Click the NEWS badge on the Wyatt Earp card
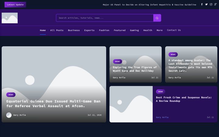Image resolution: width=219 pixels, height=137 pixels. point(117,61)
